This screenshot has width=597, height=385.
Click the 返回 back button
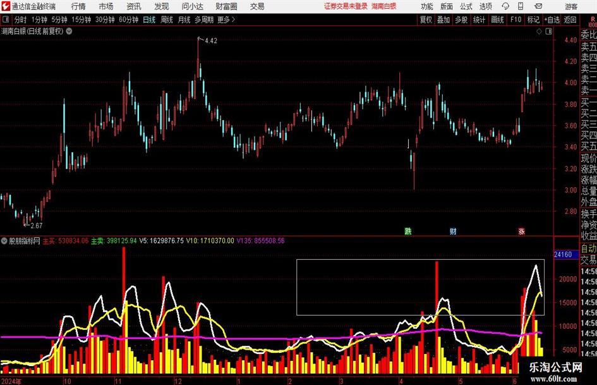click(570, 20)
